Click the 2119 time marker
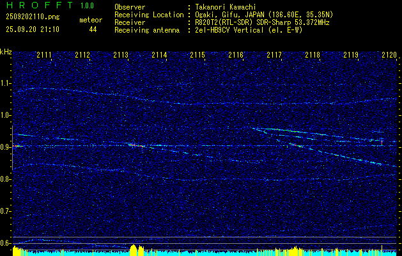This screenshot has width=402, height=256. tap(351, 55)
